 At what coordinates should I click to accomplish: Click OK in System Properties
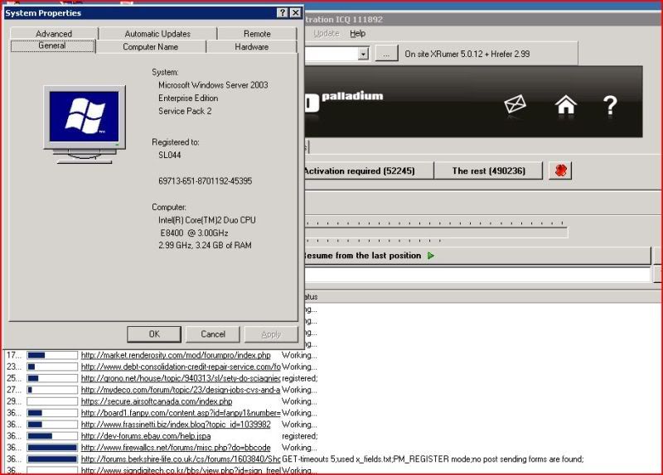click(x=154, y=334)
